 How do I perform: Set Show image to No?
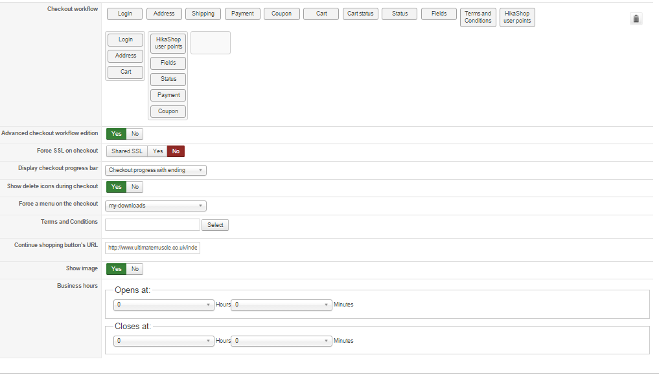(x=135, y=269)
